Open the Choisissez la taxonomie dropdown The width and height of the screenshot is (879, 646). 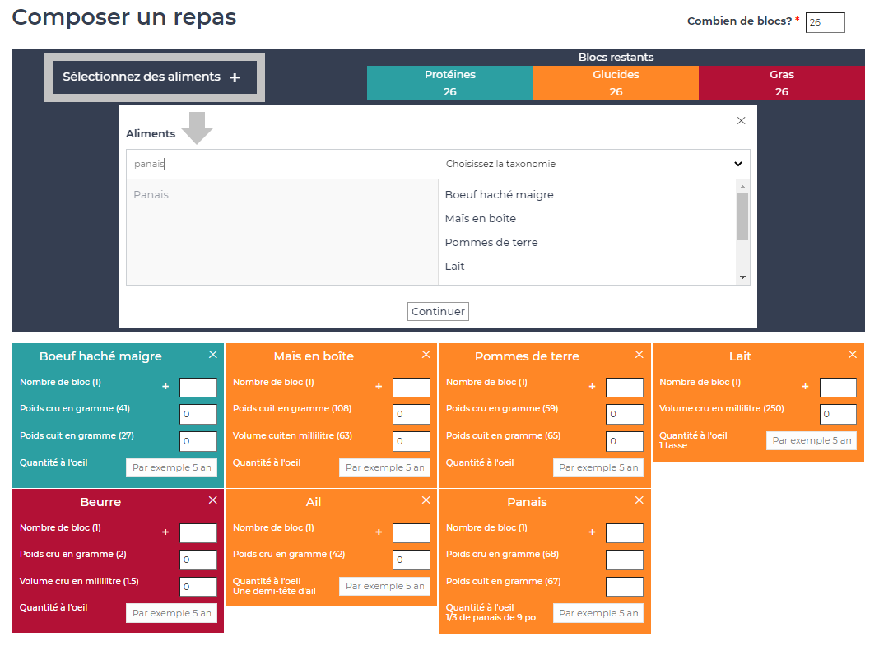click(593, 164)
